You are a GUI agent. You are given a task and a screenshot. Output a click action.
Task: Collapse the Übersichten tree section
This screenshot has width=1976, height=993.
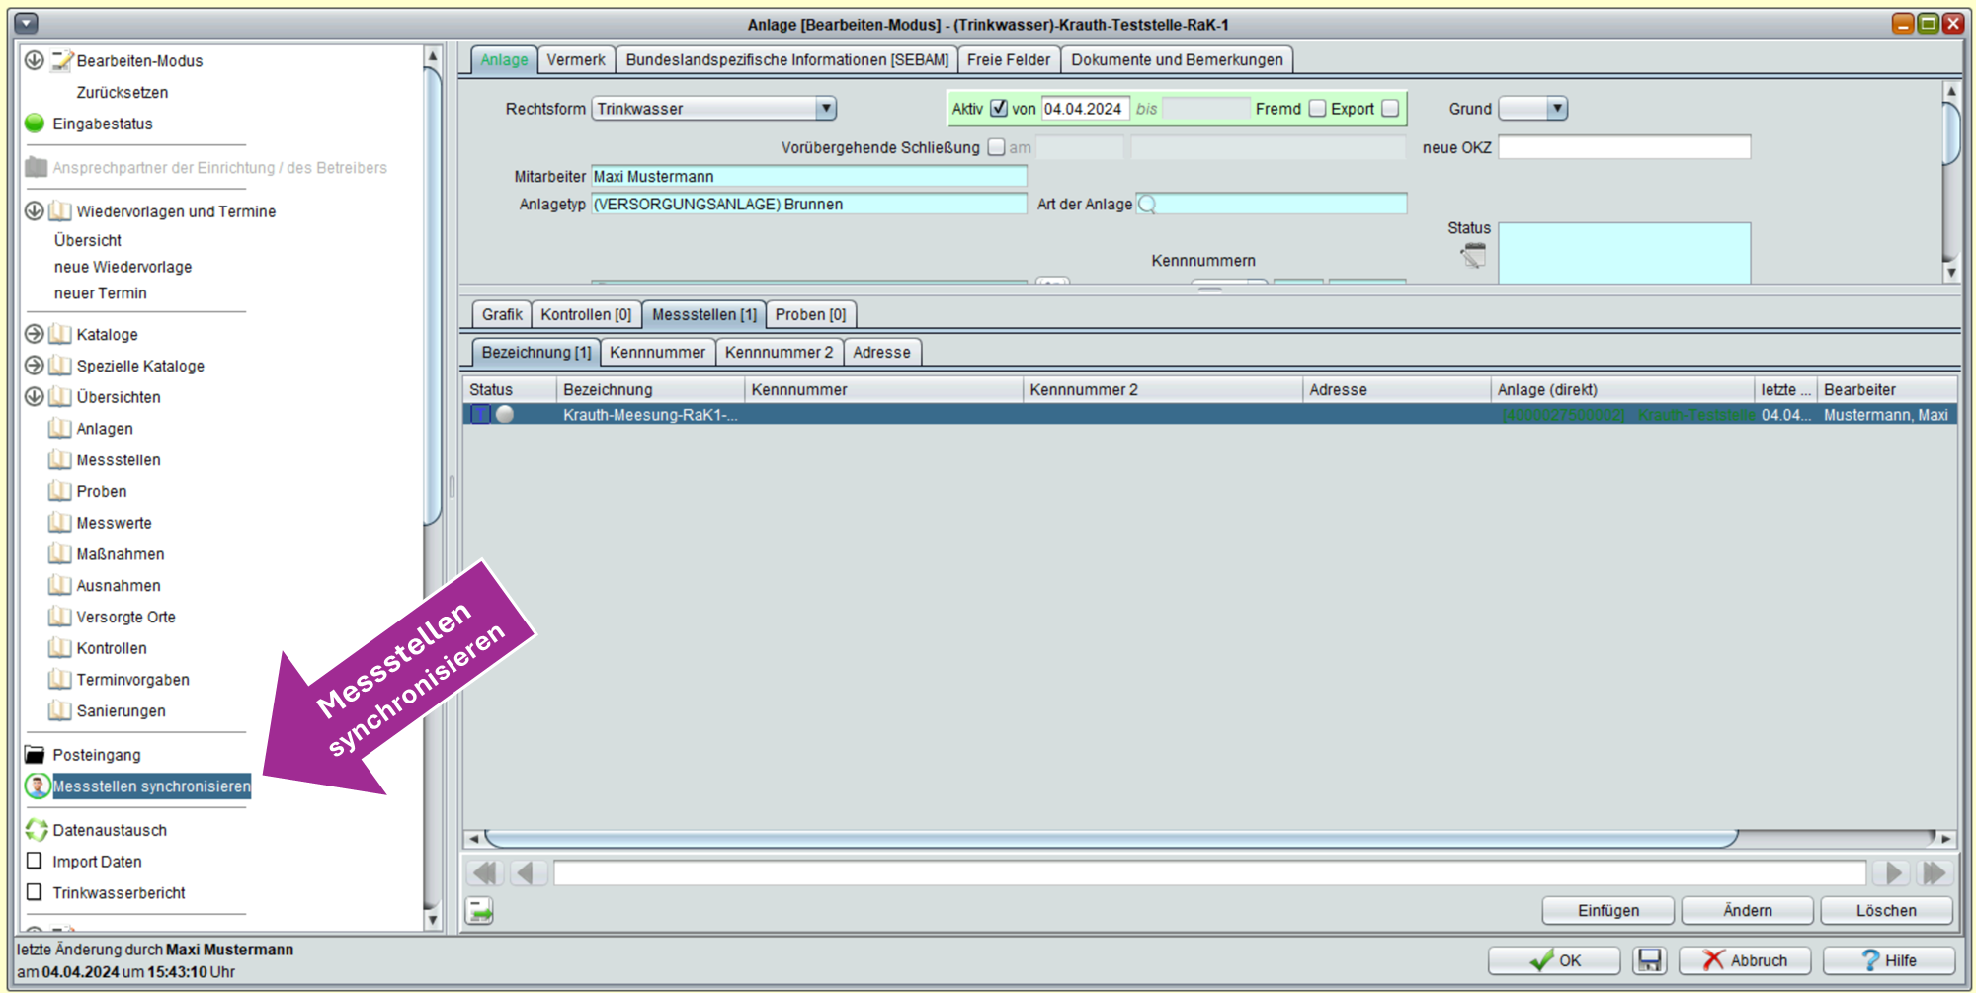click(34, 397)
